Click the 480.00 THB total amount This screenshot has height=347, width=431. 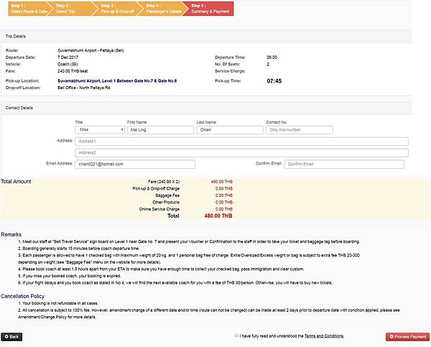[x=218, y=216]
